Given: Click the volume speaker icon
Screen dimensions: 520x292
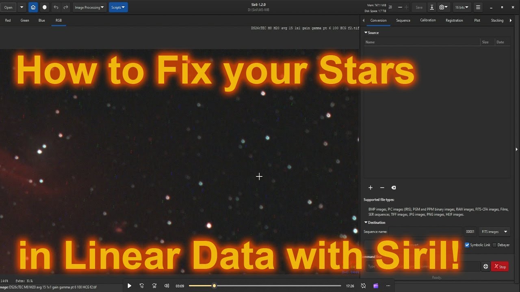Looking at the screenshot, I should click(x=167, y=286).
